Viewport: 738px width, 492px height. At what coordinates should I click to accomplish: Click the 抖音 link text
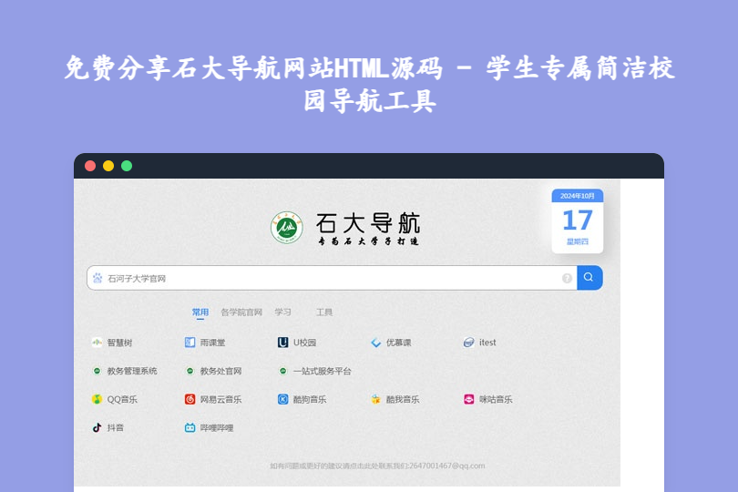click(116, 427)
